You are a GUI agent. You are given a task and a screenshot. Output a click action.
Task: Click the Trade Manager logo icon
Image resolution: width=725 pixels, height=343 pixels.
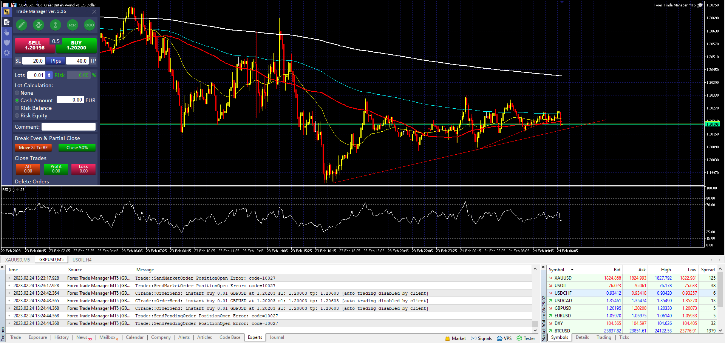pyautogui.click(x=7, y=12)
